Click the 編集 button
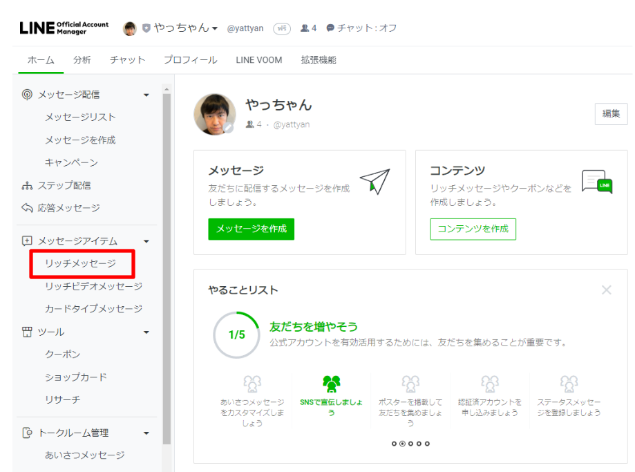The height and width of the screenshot is (472, 635). pyautogui.click(x=611, y=114)
